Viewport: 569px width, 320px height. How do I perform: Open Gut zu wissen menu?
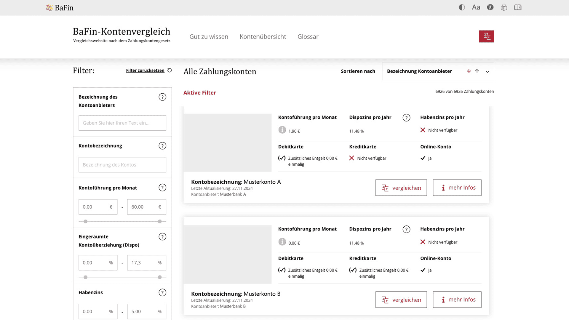(x=209, y=36)
